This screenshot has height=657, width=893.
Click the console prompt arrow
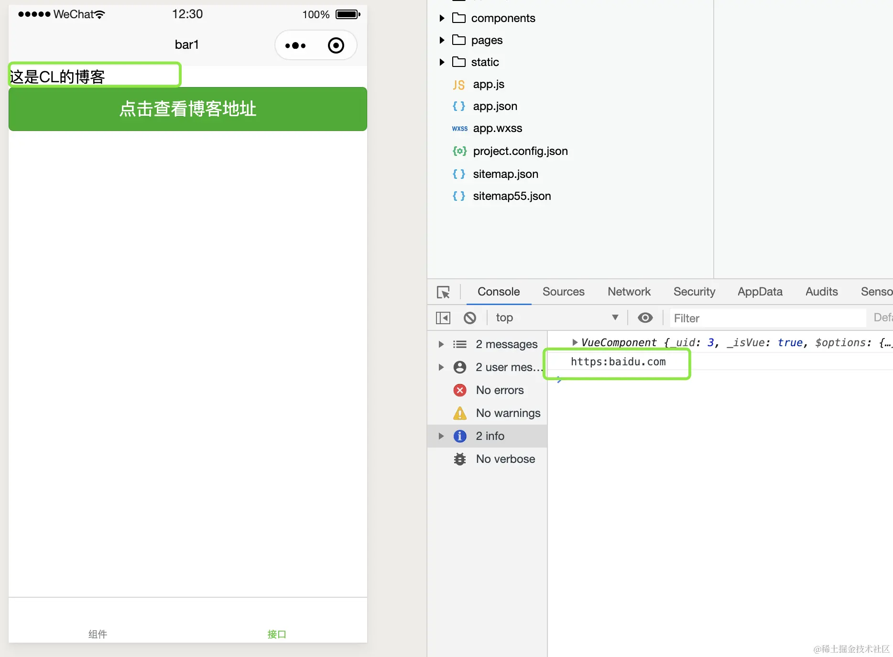pyautogui.click(x=559, y=380)
